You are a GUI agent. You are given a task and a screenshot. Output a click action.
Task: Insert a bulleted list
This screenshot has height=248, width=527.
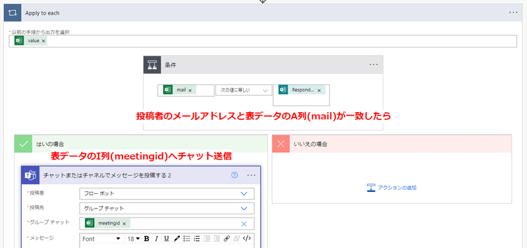pos(186,239)
